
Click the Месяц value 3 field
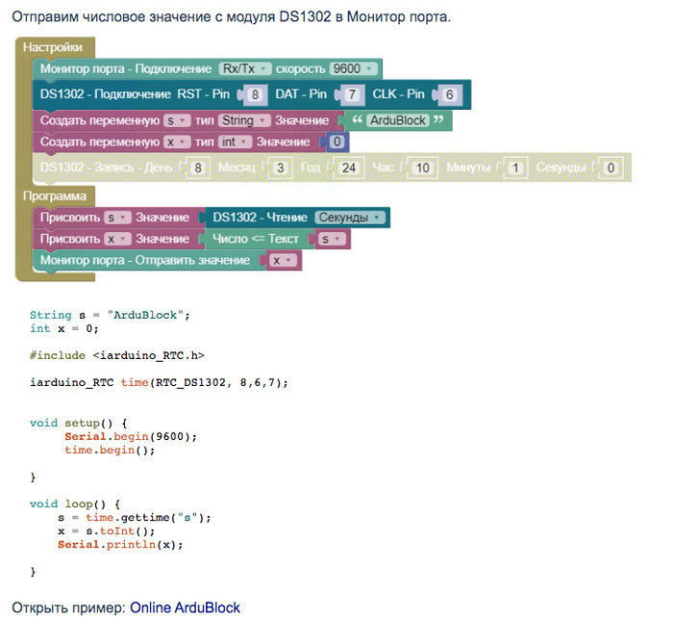[x=281, y=168]
